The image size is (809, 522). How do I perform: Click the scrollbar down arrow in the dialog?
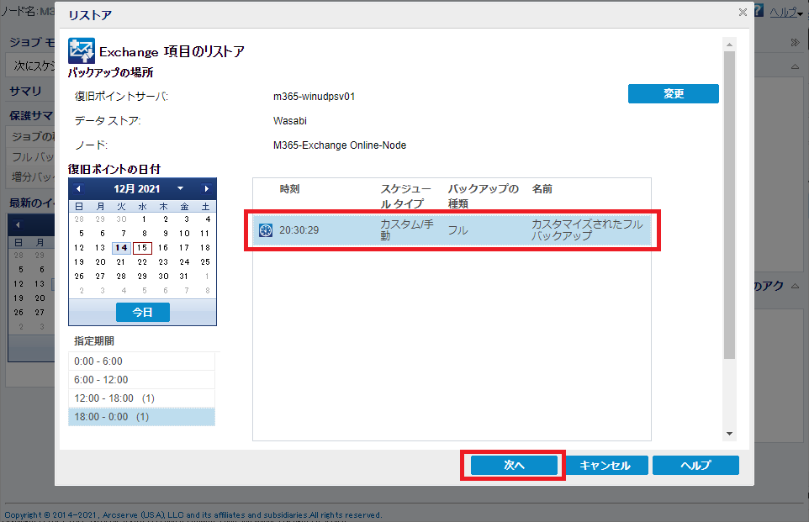[x=729, y=434]
